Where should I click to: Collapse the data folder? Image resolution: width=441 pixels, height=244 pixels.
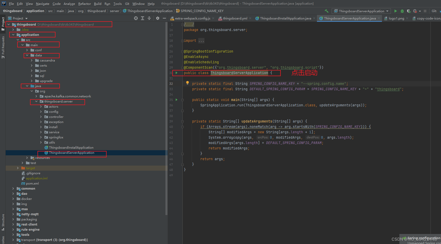(x=27, y=55)
